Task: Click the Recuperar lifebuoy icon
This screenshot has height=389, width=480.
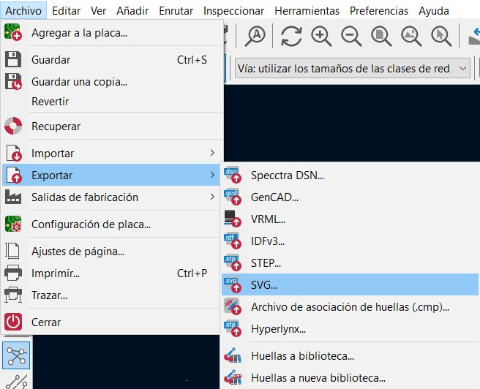Action: click(x=13, y=126)
